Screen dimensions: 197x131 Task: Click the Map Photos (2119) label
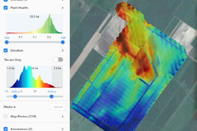tap(23, 116)
